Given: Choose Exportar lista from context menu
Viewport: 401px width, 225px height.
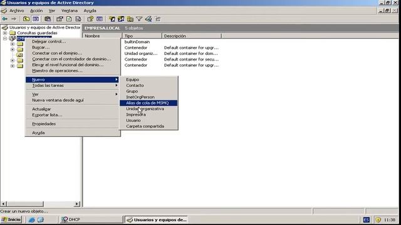Looking at the screenshot, I should (72, 115).
